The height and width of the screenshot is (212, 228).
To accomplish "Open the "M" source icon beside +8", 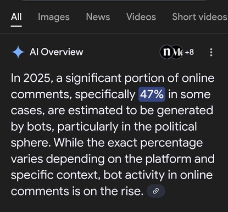I will [177, 52].
